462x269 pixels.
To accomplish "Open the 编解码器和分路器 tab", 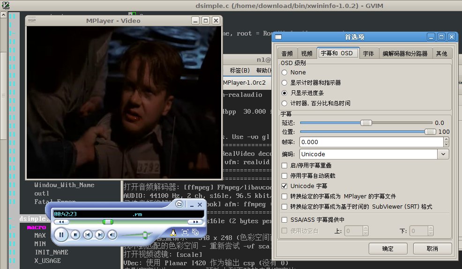I will pos(405,53).
